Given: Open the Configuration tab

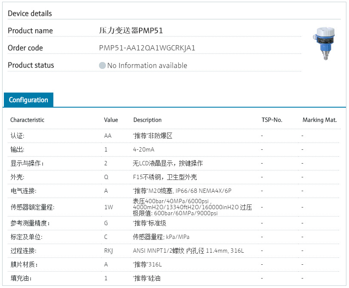Looking at the screenshot, I should click(28, 100).
